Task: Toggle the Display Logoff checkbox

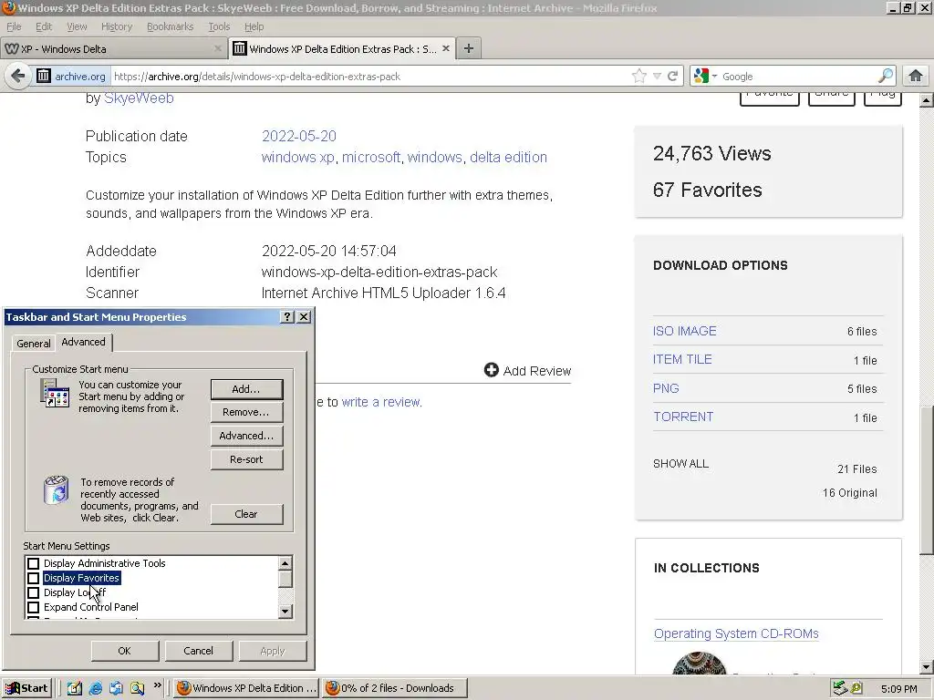Action: pyautogui.click(x=34, y=592)
